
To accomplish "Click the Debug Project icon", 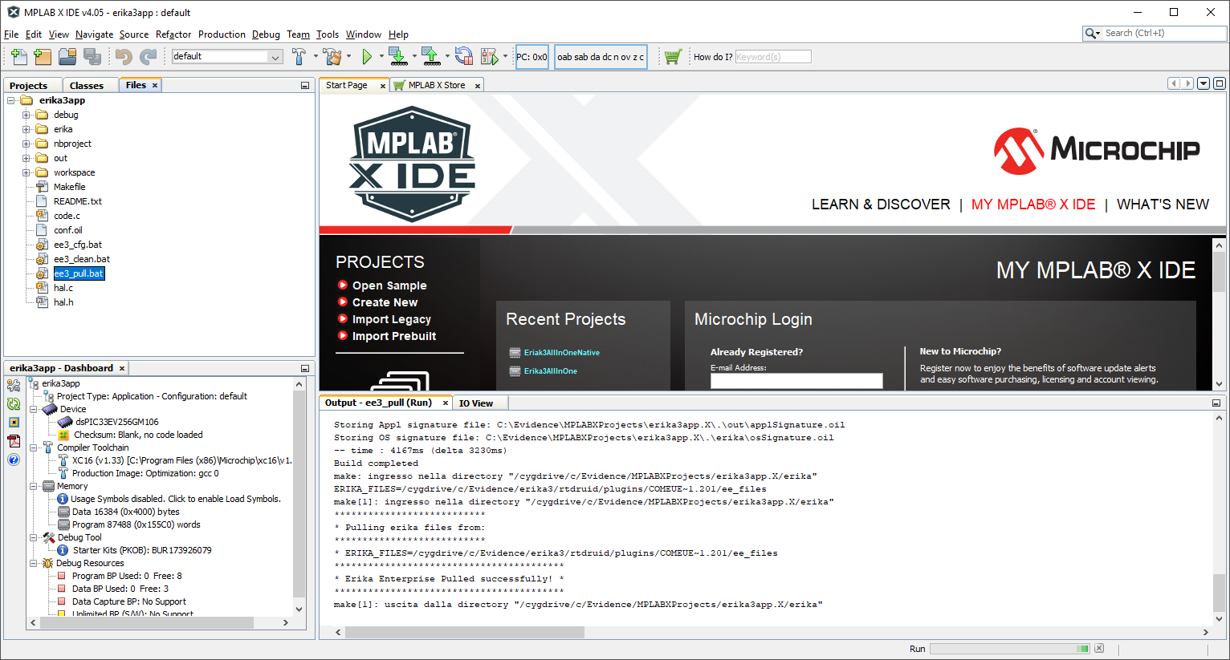I will coord(489,56).
